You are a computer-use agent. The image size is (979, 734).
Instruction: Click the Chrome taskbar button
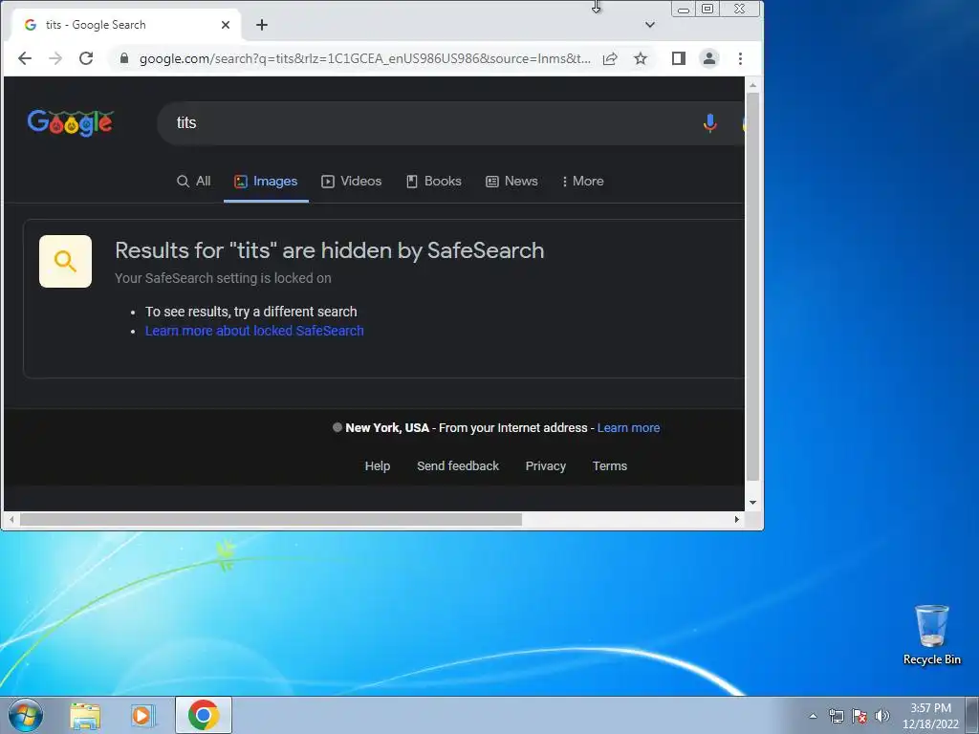204,715
